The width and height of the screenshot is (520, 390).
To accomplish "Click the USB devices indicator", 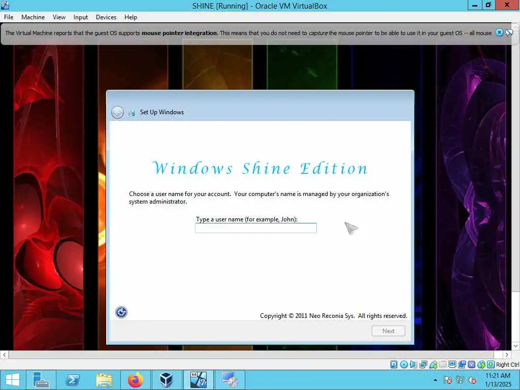I will [433, 365].
